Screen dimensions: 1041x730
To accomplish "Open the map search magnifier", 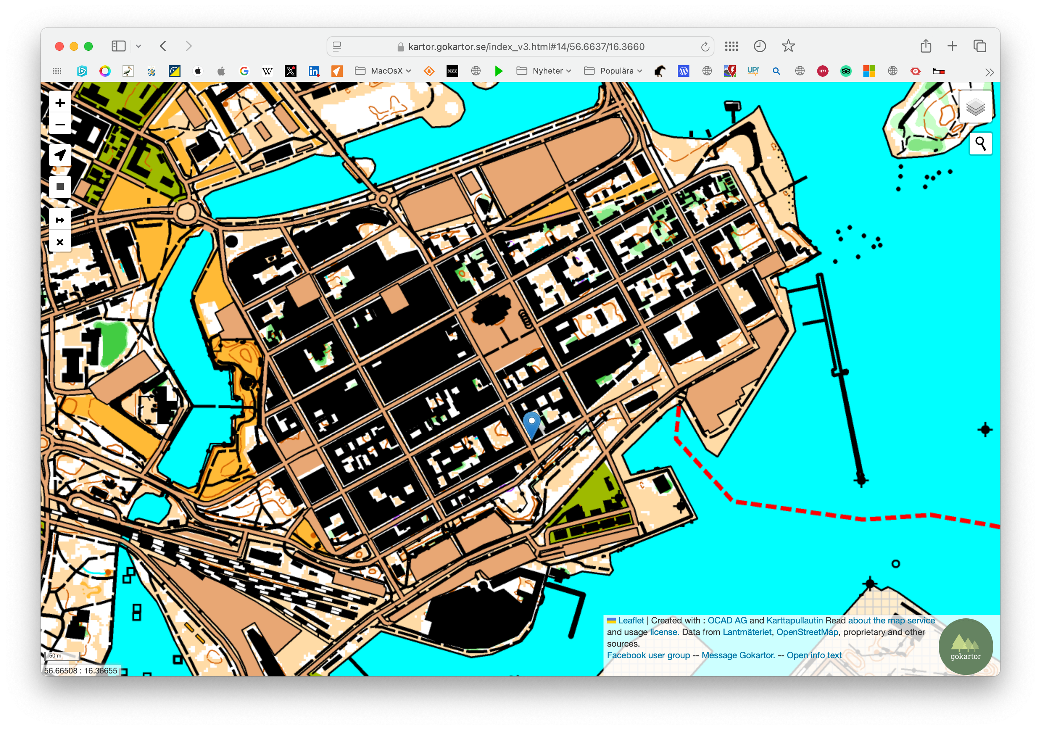I will 980,144.
